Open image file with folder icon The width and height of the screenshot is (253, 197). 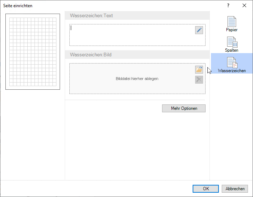point(199,70)
